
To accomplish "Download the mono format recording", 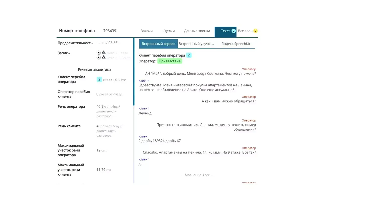I will coord(104,53).
